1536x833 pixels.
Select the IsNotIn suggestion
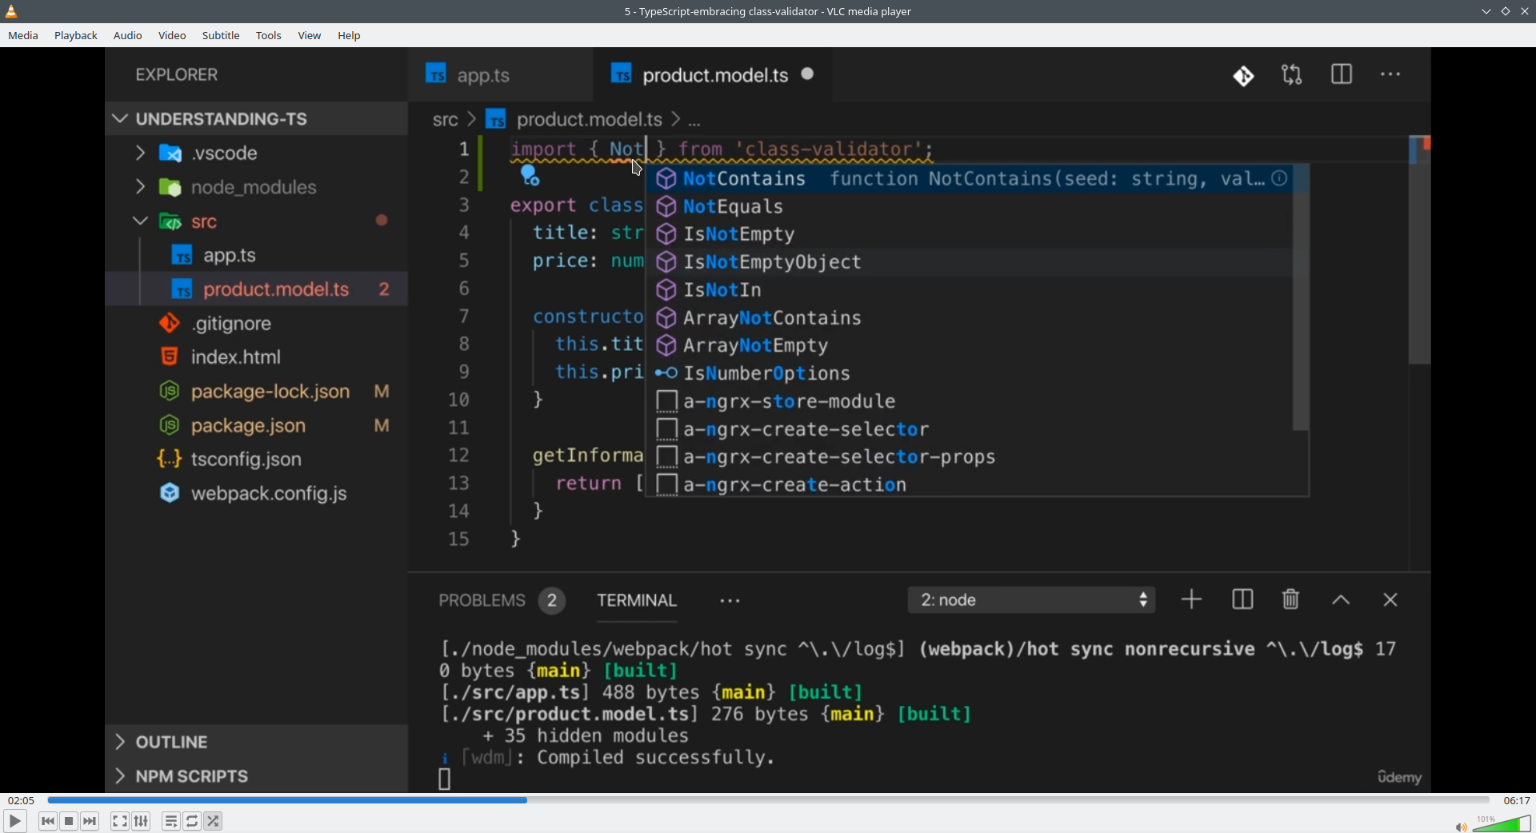pyautogui.click(x=970, y=290)
